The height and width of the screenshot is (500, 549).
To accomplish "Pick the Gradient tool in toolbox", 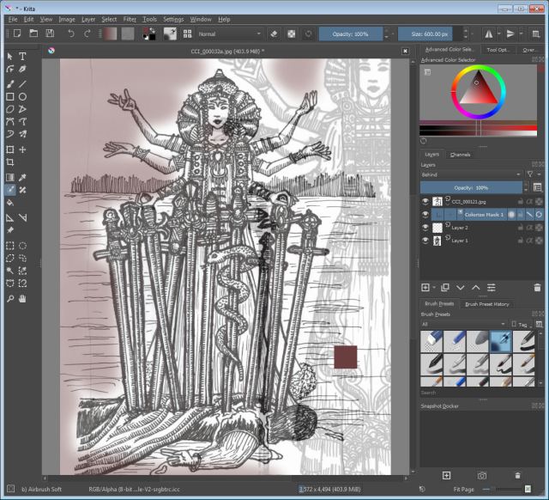I will pyautogui.click(x=9, y=176).
